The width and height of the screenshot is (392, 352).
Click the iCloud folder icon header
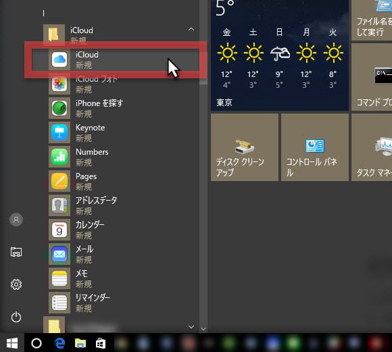point(54,34)
